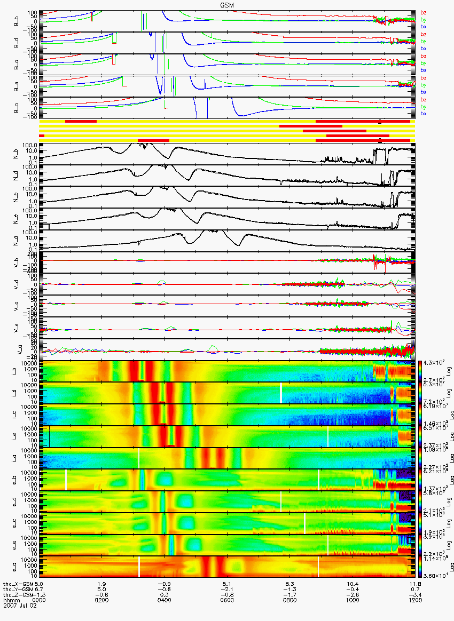This screenshot has width=454, height=621.
Task: Click the V_b axis label
Action: point(16,262)
